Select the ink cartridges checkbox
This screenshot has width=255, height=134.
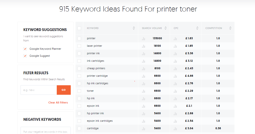pyautogui.click(x=79, y=61)
